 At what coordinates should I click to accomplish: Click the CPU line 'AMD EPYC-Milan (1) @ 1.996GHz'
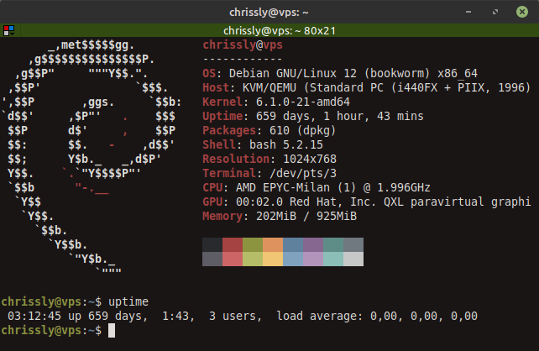click(x=333, y=188)
